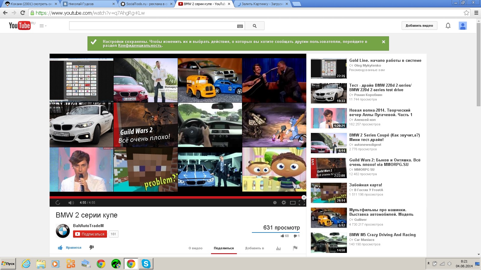The width and height of the screenshot is (481, 270).
Task: Reload the page
Action: tap(23, 13)
